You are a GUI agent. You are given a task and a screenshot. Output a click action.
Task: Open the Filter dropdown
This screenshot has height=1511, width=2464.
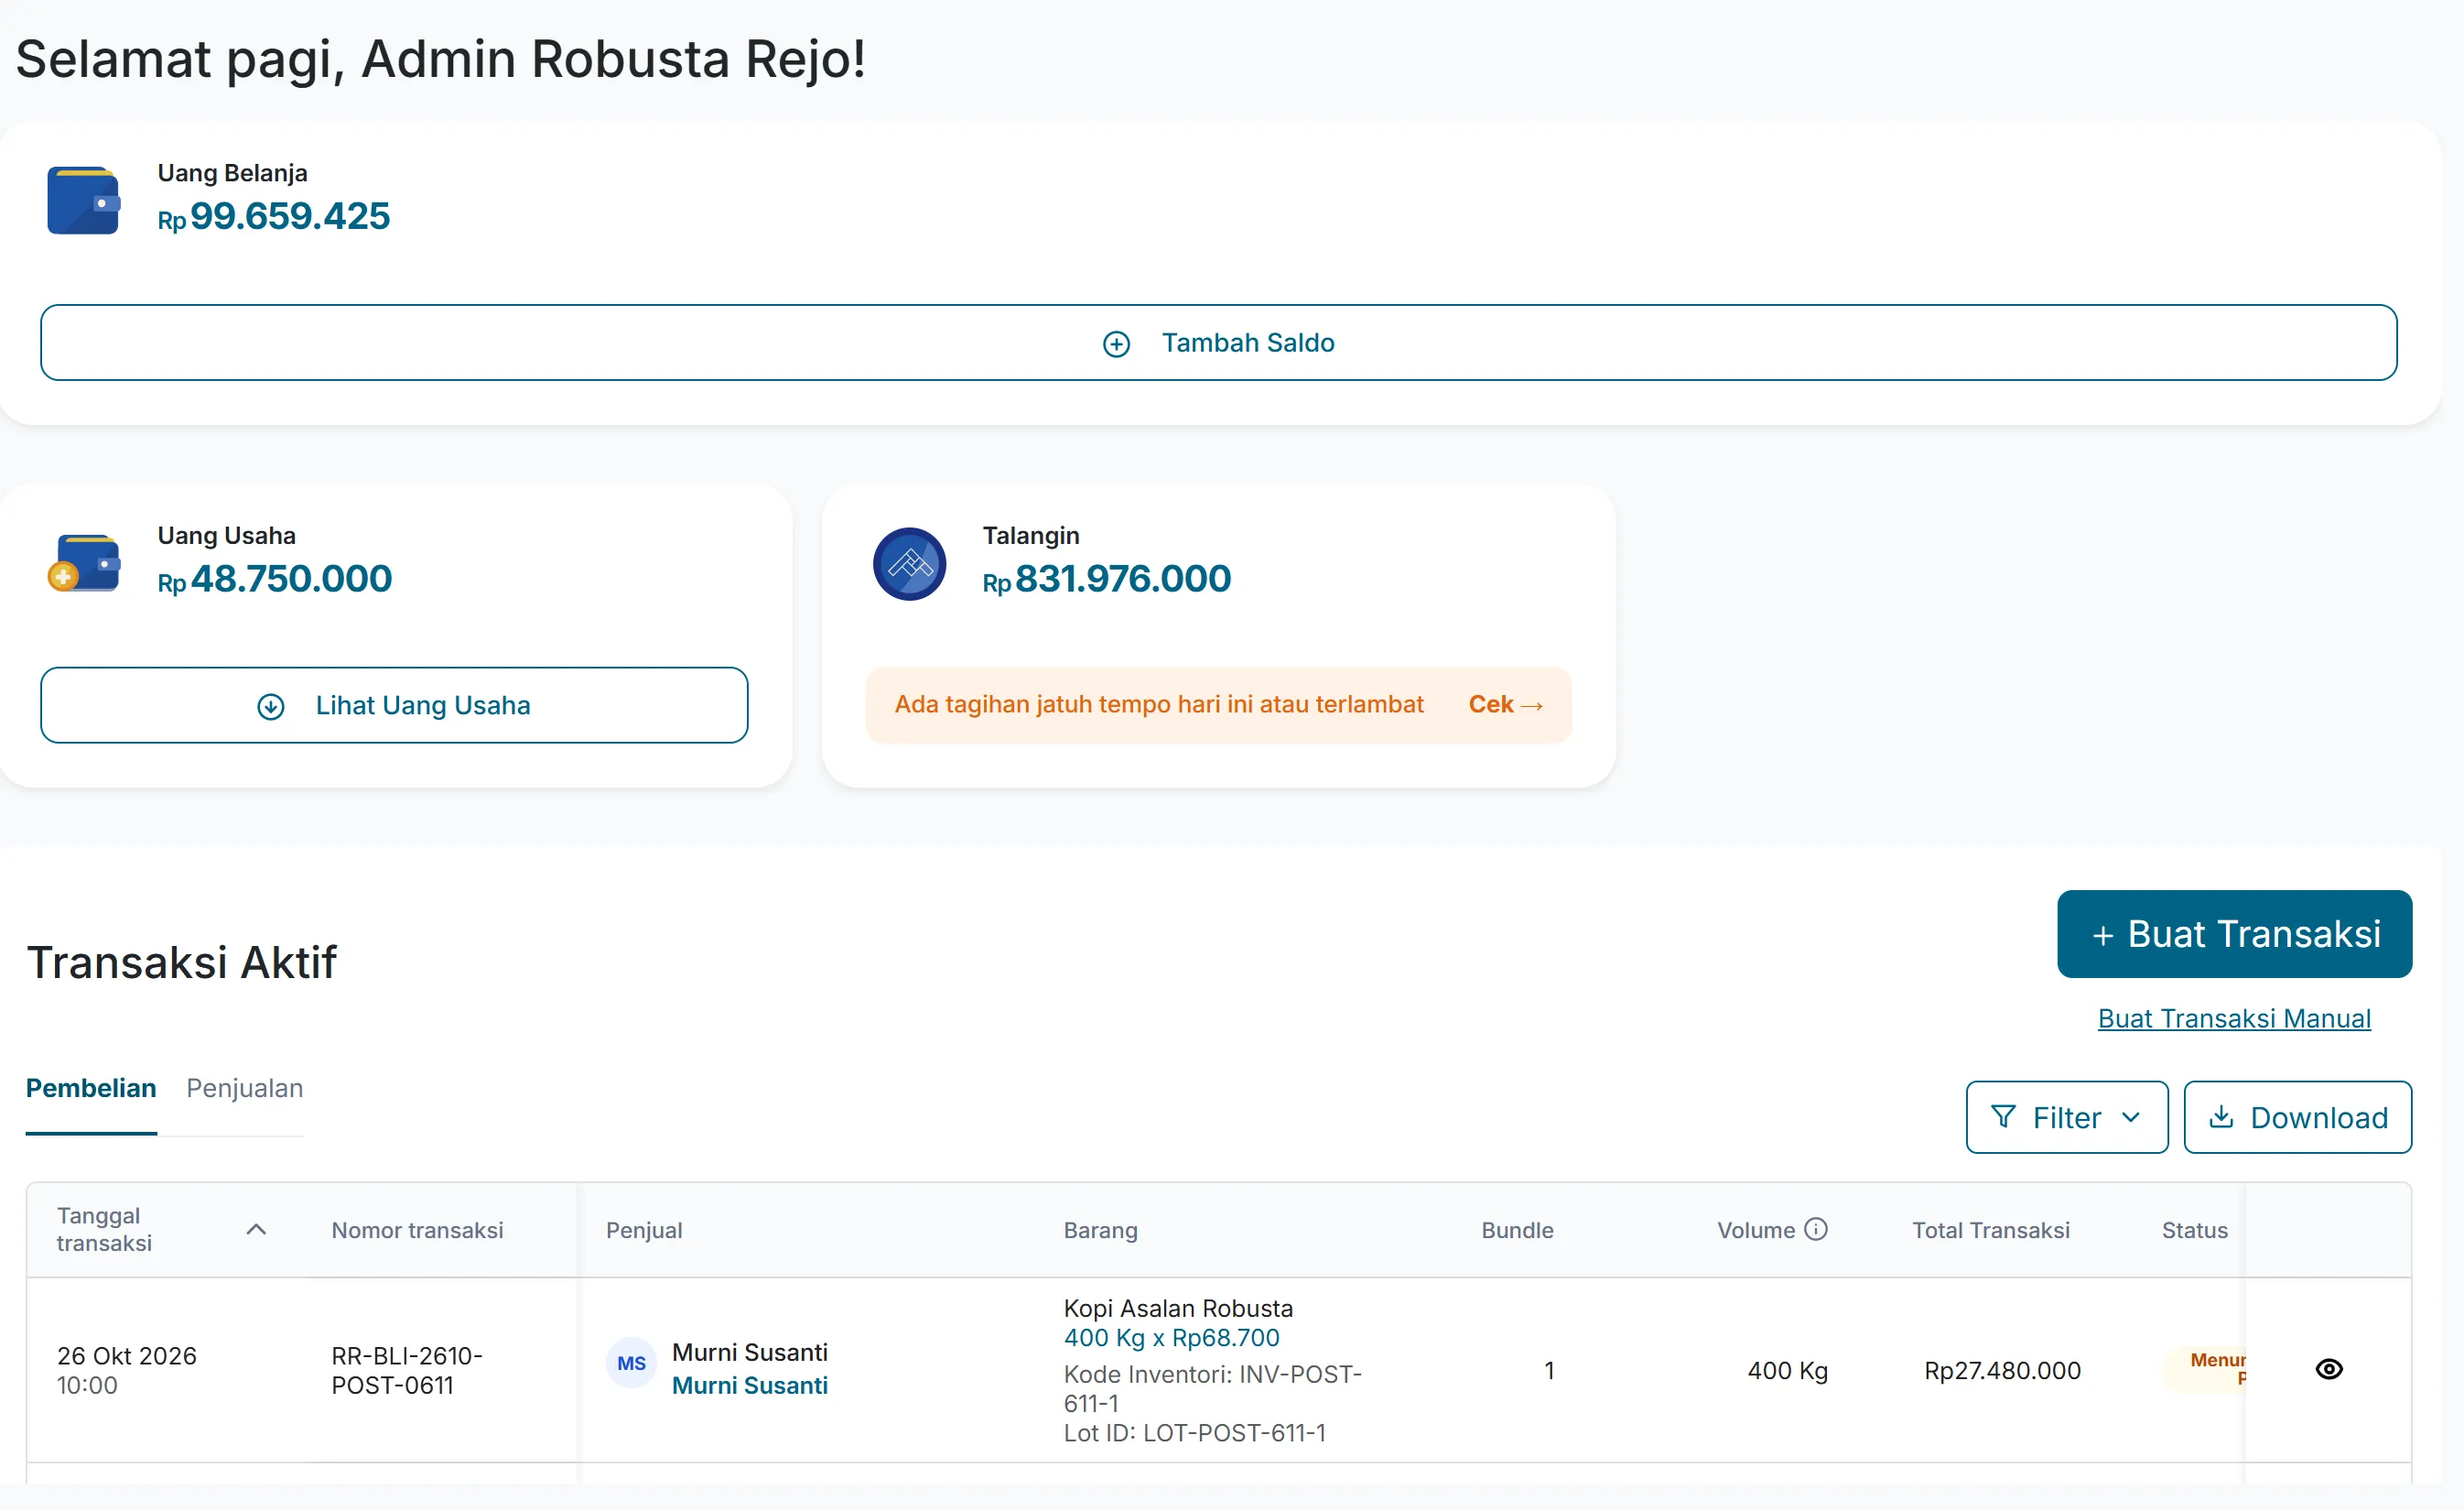click(2066, 1116)
